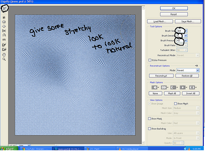
Task: Open the Windows start menu
Action: click(9, 149)
